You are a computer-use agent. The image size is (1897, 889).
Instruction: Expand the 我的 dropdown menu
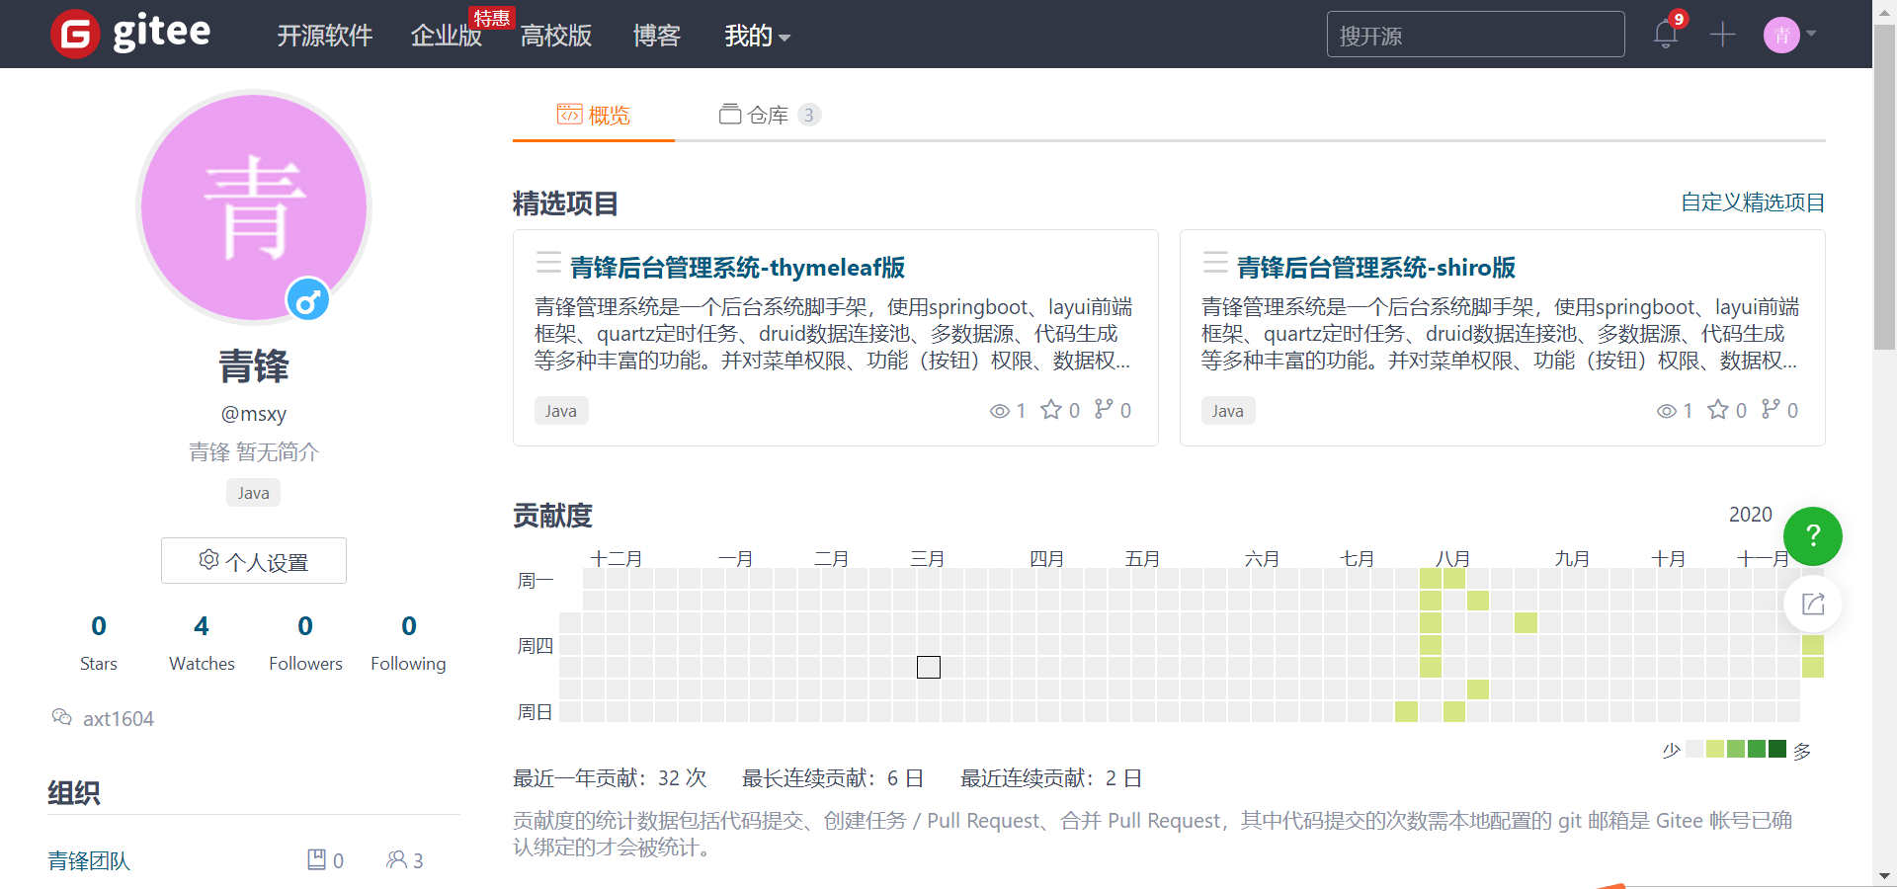pos(757,37)
